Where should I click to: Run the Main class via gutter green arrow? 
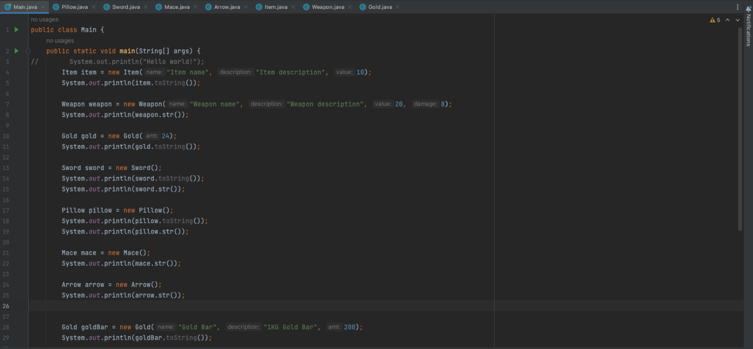16,30
